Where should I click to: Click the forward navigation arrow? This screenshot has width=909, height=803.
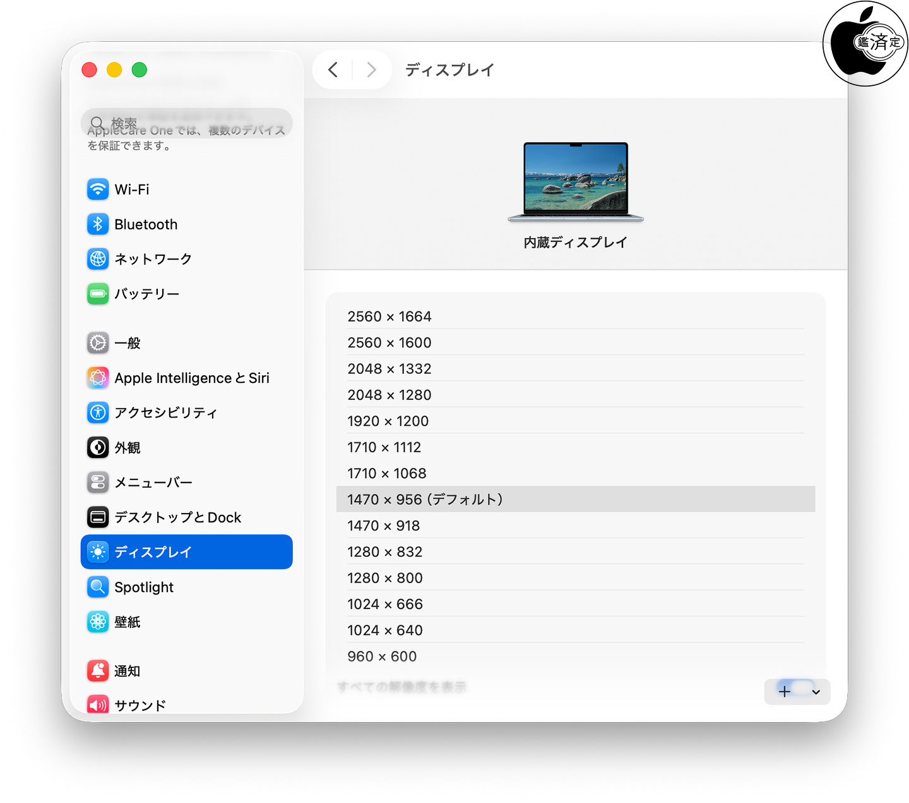click(x=371, y=69)
